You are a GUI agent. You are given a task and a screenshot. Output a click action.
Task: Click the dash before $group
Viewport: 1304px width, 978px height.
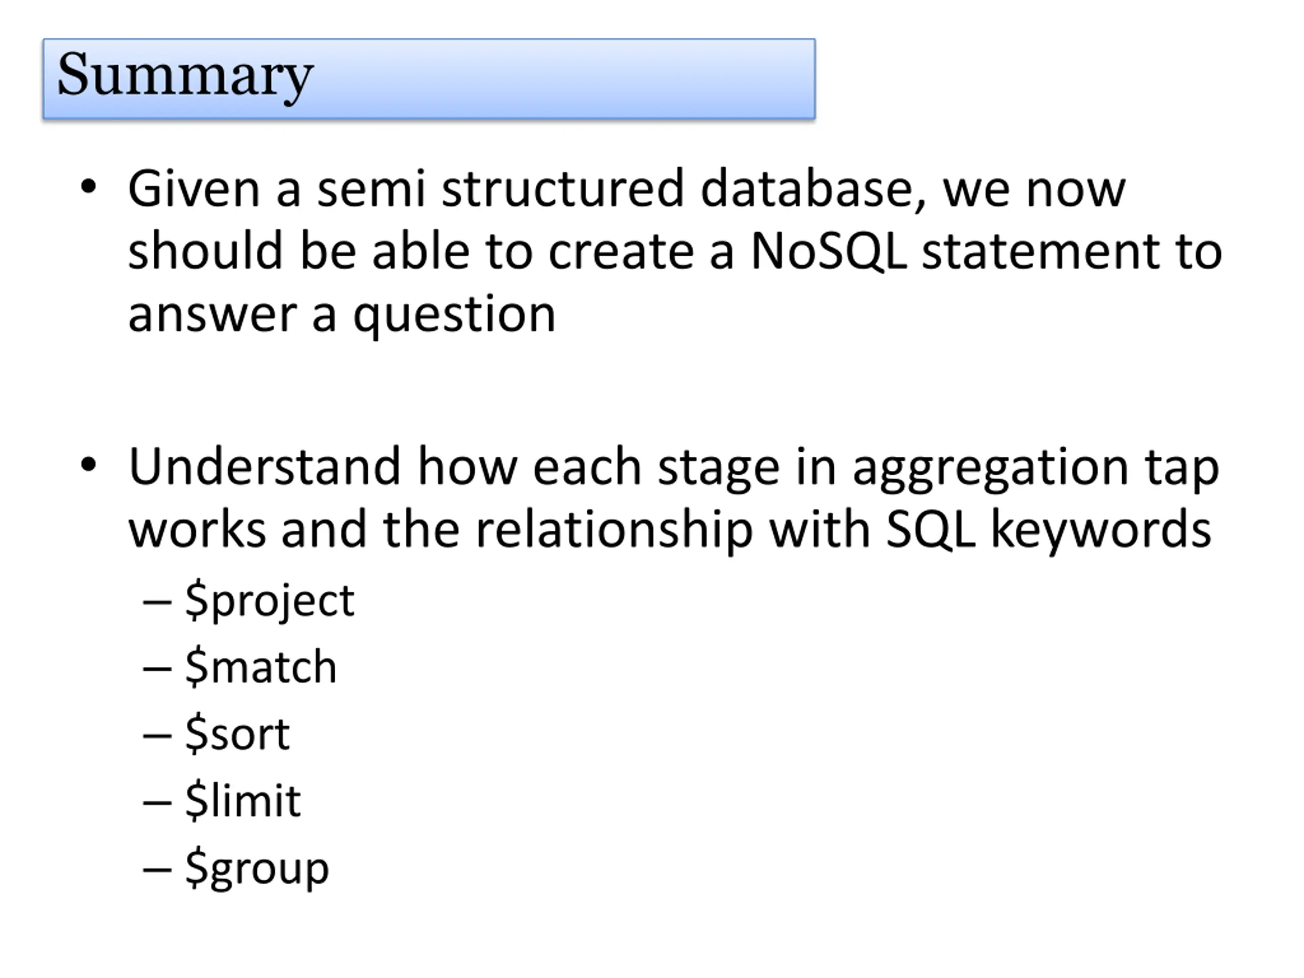point(157,869)
